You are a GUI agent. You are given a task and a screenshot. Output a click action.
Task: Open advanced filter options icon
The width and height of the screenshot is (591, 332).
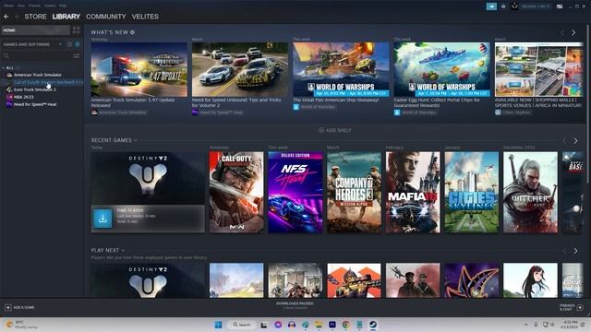tap(77, 55)
